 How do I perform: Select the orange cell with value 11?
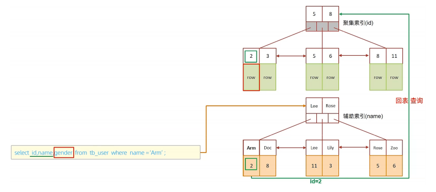314,166
